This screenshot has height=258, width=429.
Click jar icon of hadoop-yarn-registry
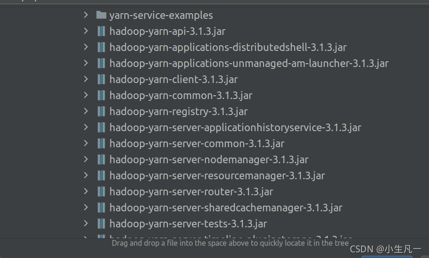(x=101, y=111)
